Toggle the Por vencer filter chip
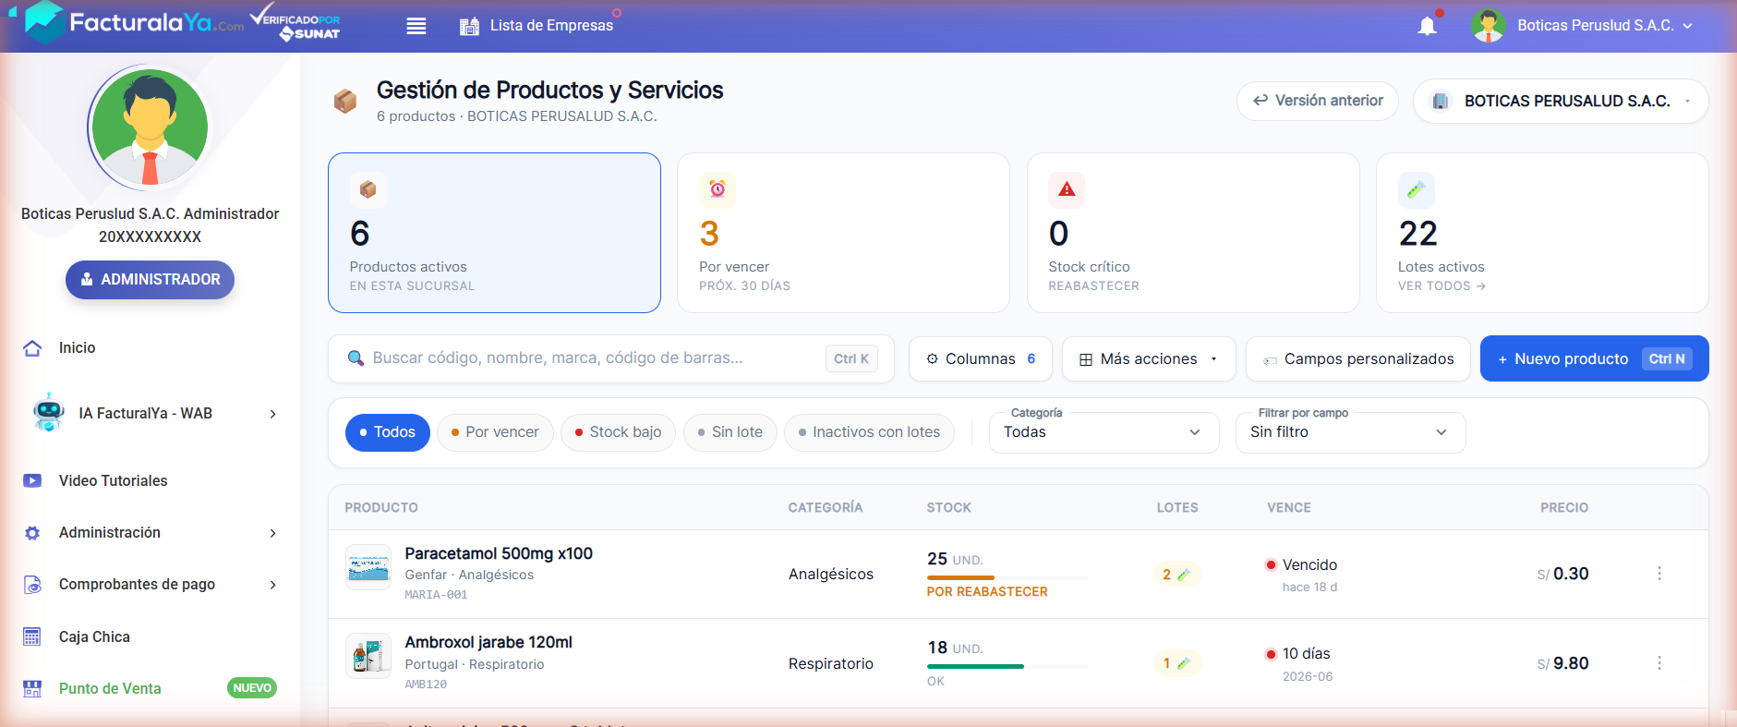 495,432
